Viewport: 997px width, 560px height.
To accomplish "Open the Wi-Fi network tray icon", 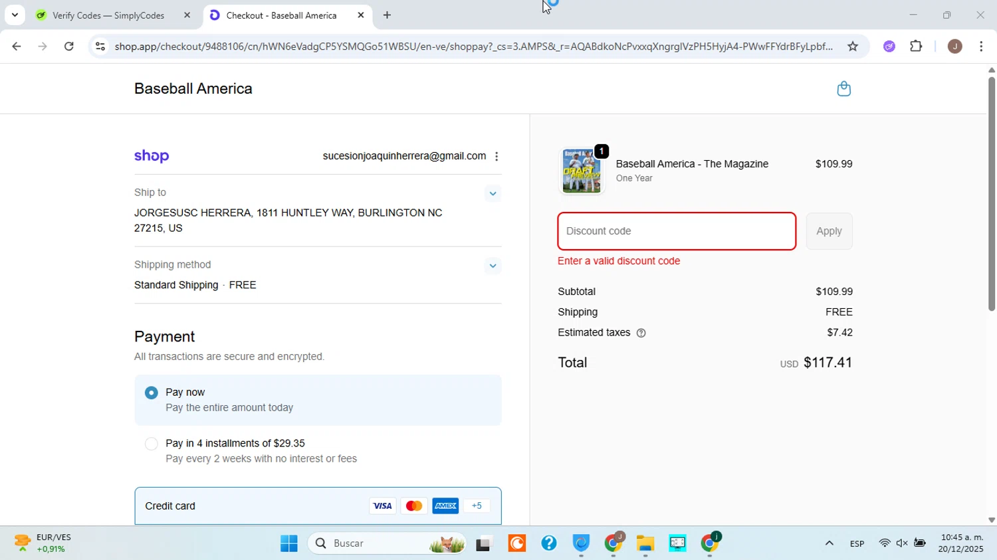I will (x=885, y=544).
